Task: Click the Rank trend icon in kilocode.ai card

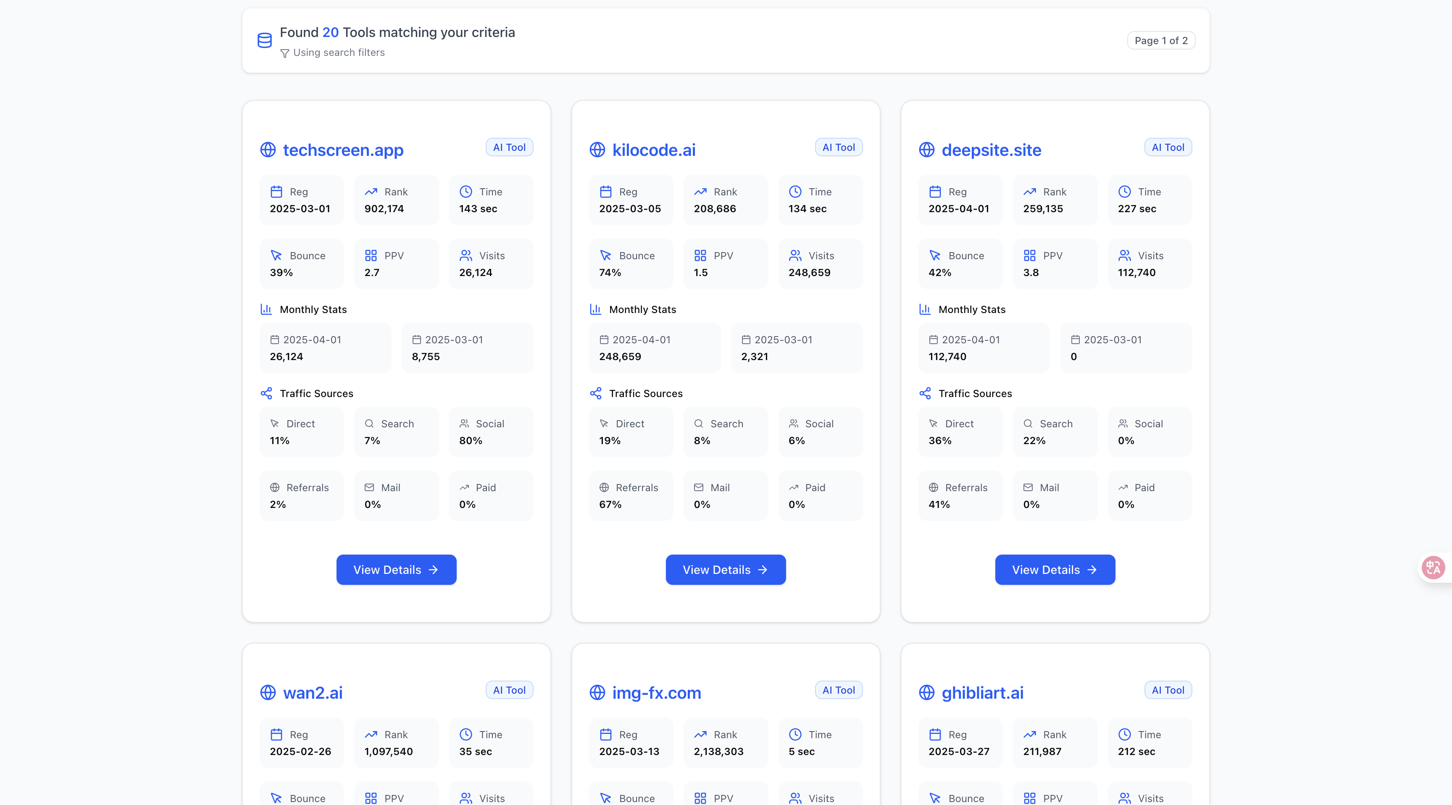Action: pos(700,192)
